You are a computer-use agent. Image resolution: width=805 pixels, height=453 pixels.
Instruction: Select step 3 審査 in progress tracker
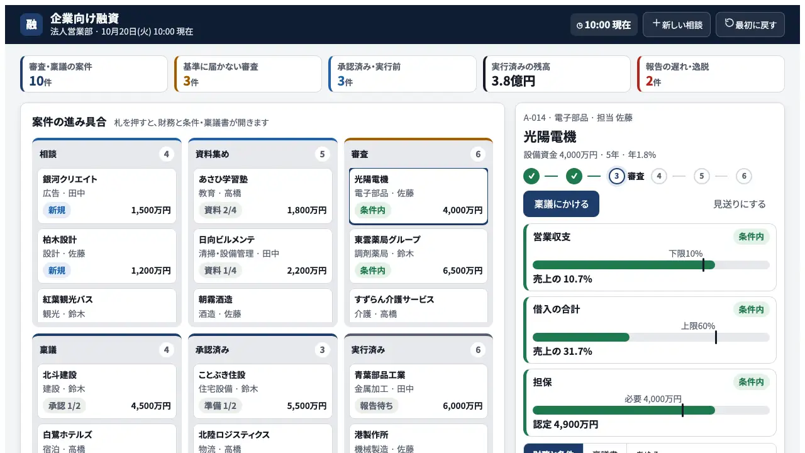(x=617, y=176)
